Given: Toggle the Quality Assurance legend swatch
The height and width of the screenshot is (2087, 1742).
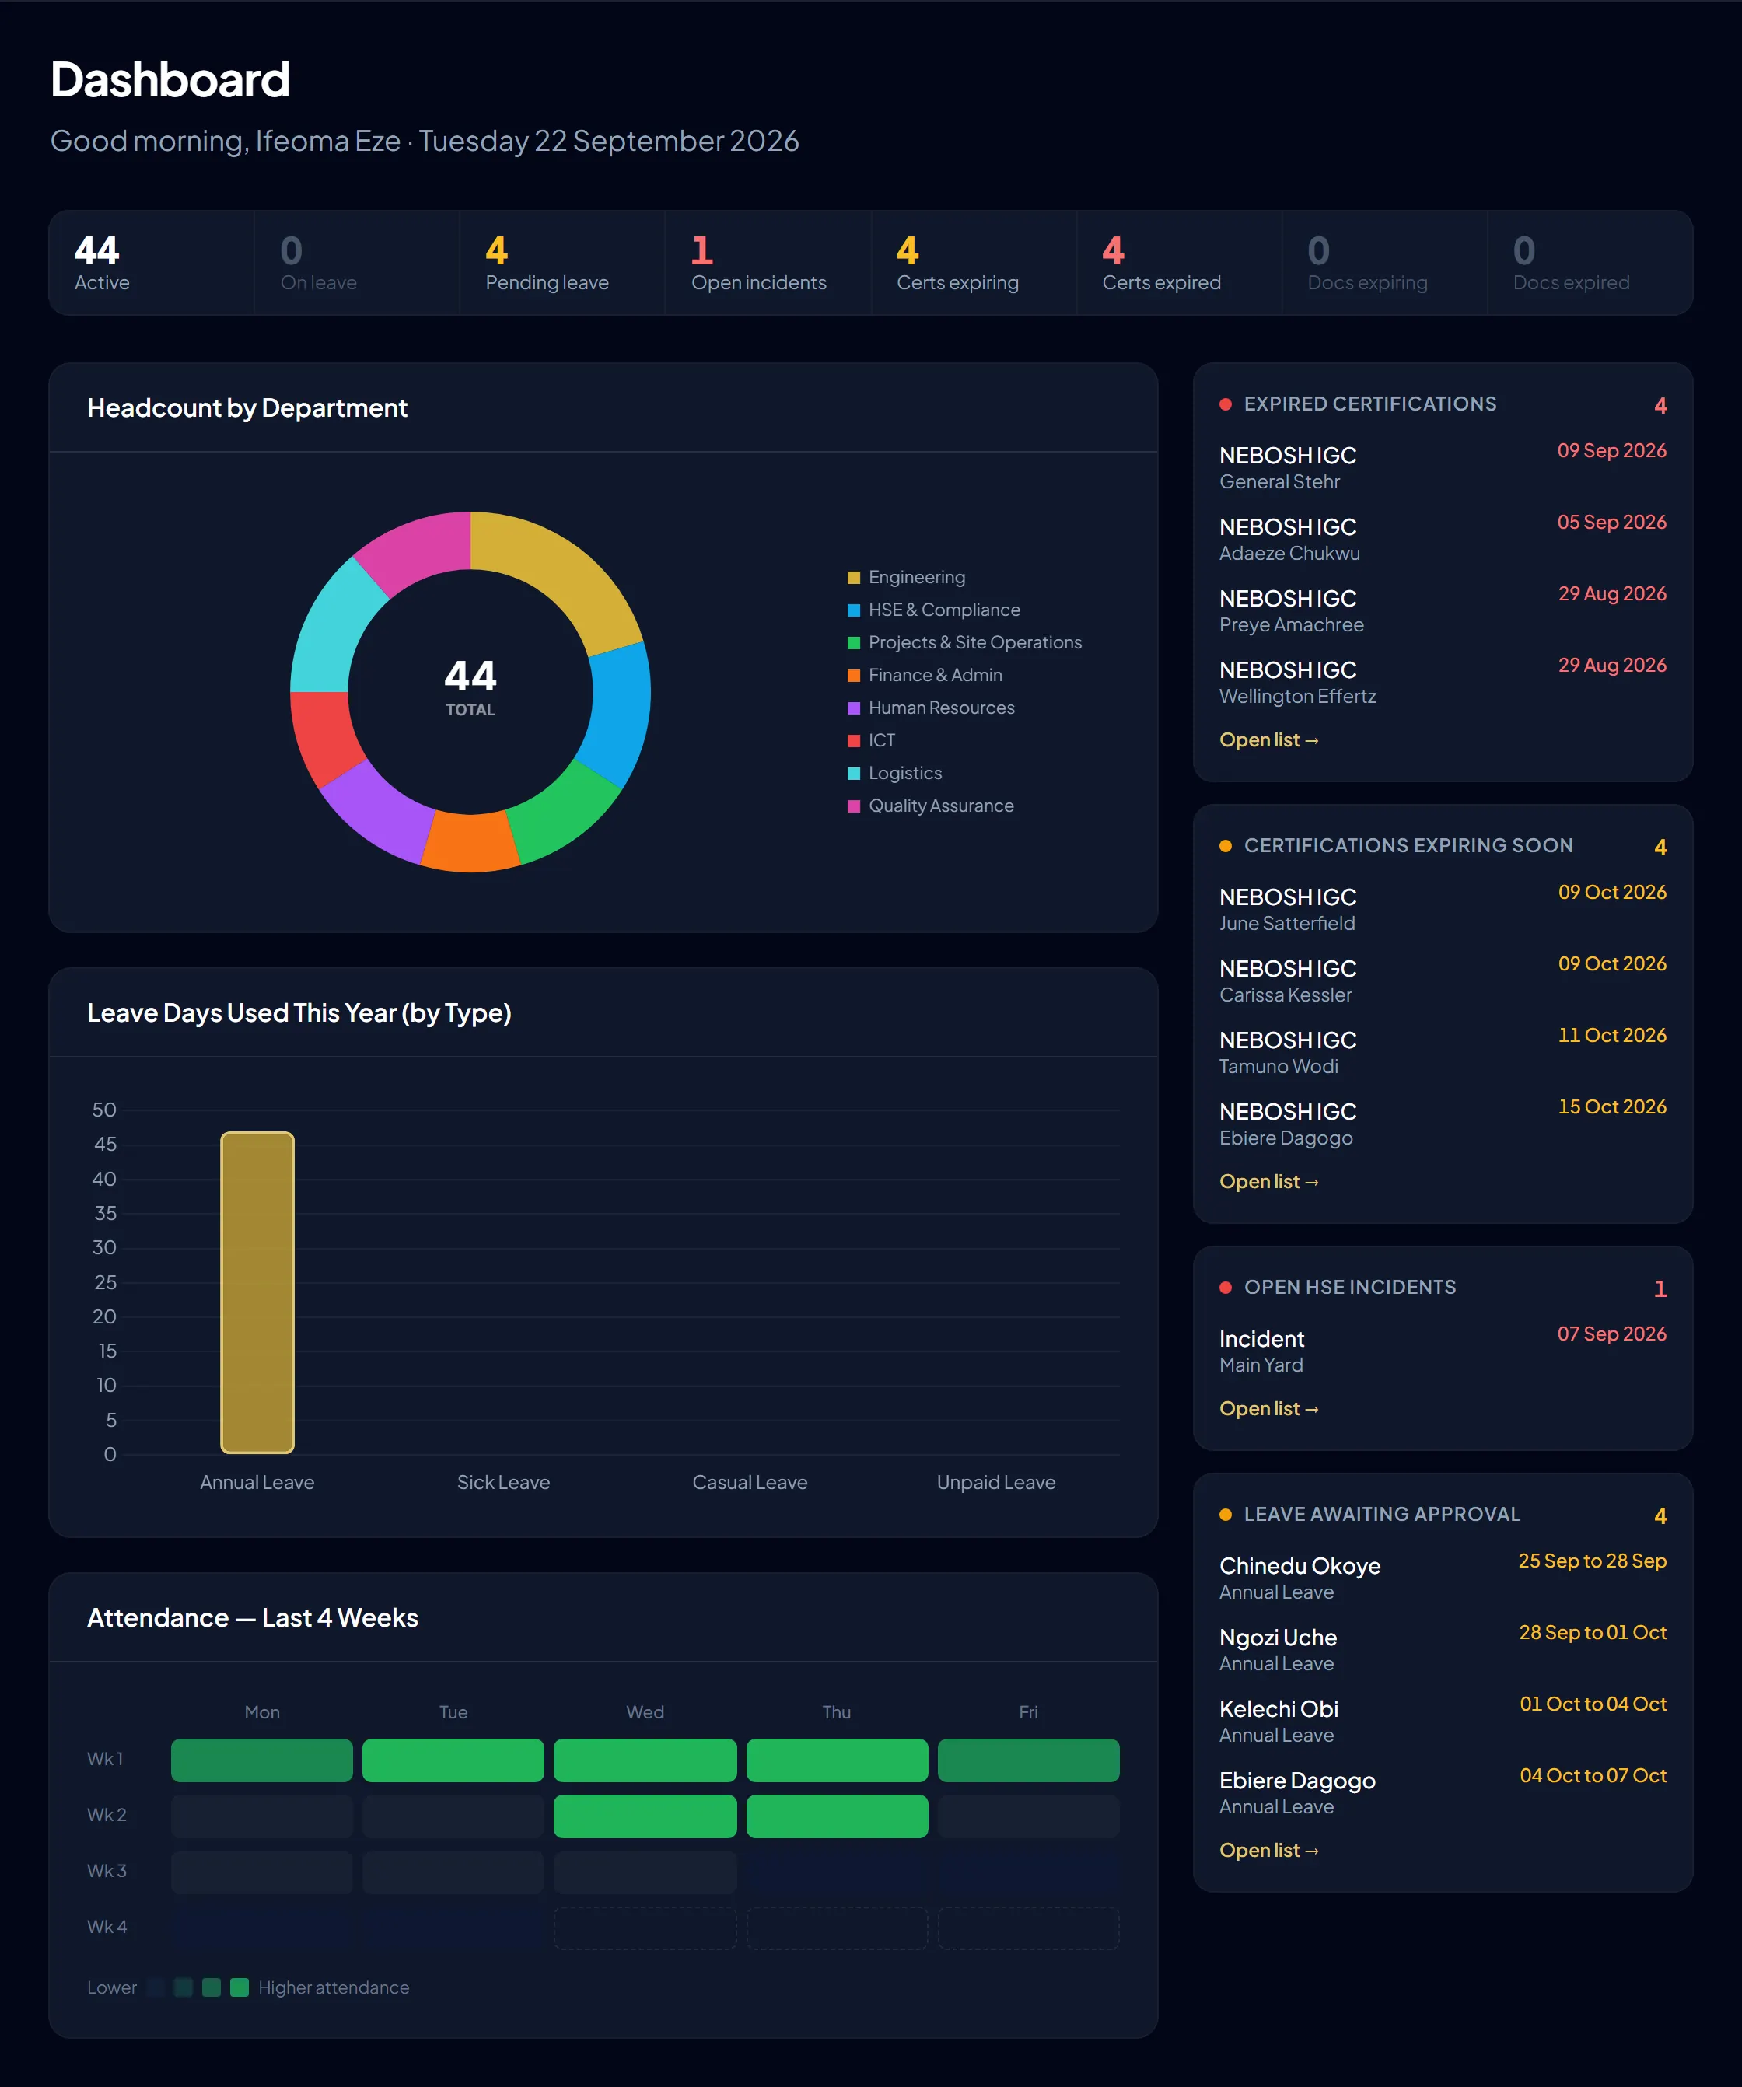Looking at the screenshot, I should [x=854, y=806].
